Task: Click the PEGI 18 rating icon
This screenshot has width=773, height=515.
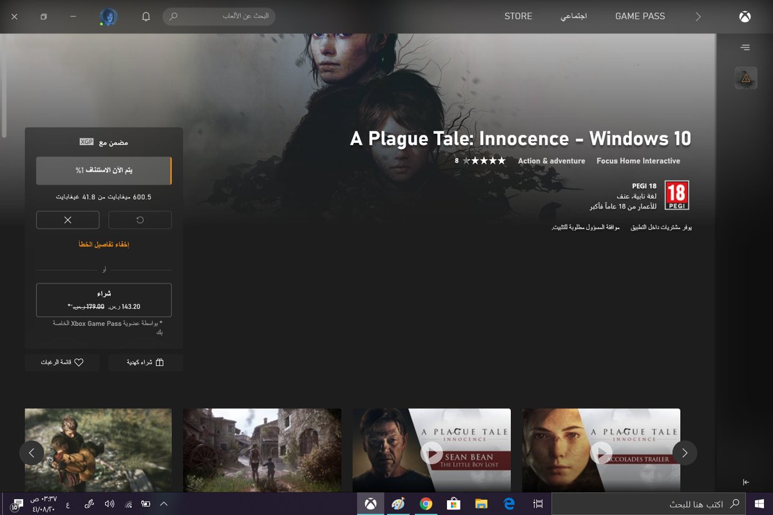Action: [677, 195]
